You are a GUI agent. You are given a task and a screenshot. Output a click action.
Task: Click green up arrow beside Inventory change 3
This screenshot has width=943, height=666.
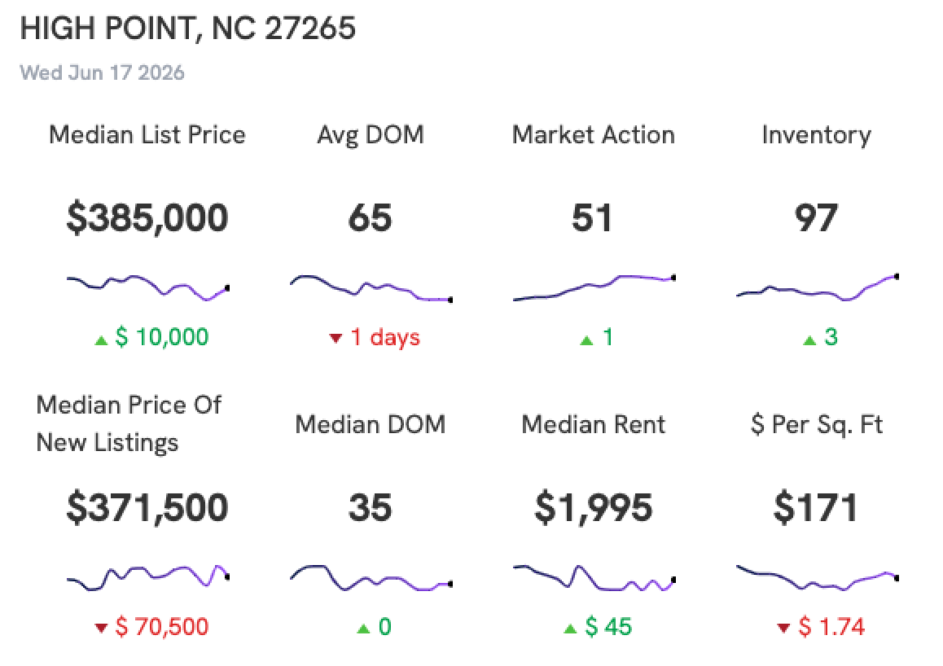tap(809, 341)
